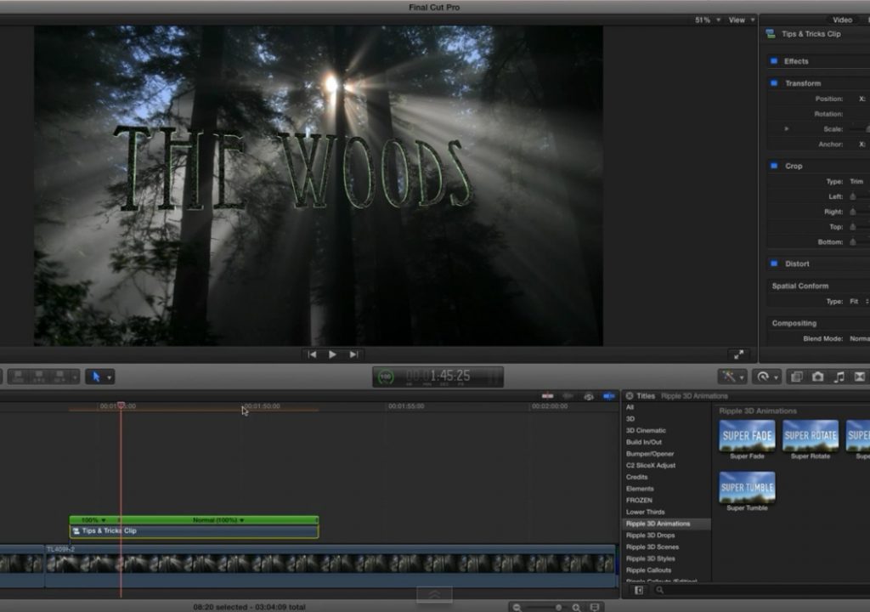Viewport: 870px width, 612px height.
Task: Adjust the Crop Top slider
Action: point(853,227)
